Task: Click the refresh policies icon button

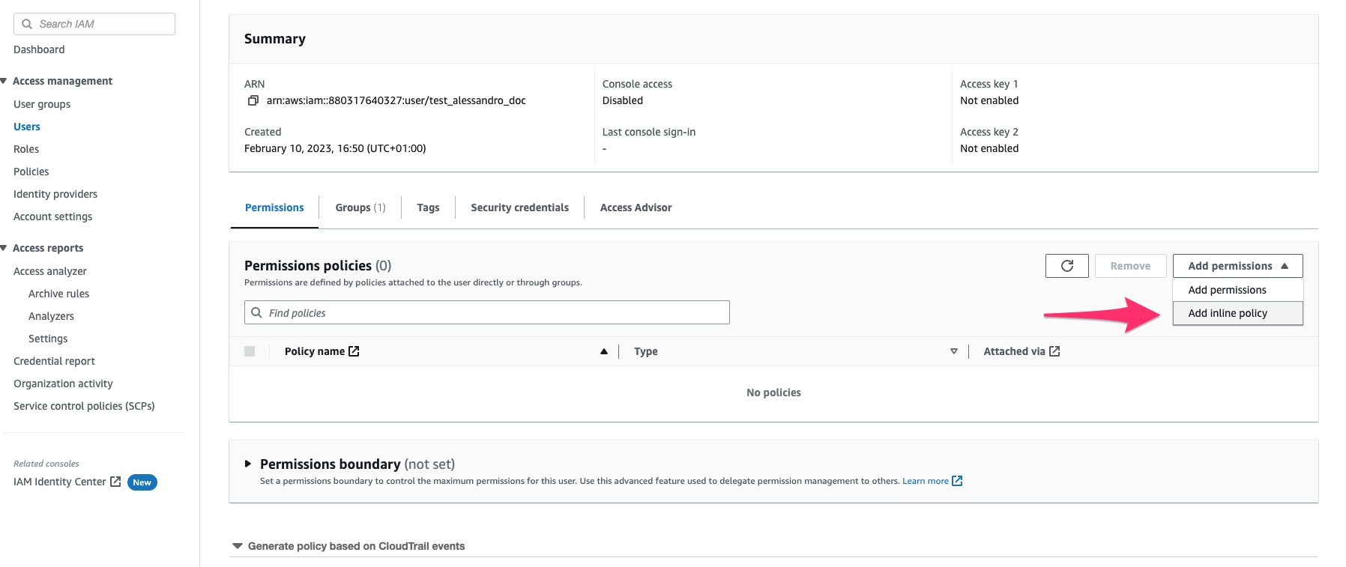Action: coord(1067,266)
